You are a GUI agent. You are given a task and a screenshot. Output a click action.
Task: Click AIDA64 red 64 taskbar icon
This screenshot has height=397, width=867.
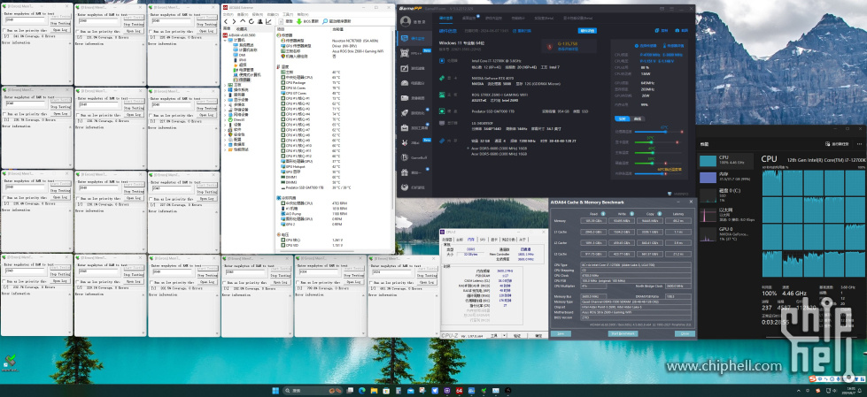(x=459, y=391)
